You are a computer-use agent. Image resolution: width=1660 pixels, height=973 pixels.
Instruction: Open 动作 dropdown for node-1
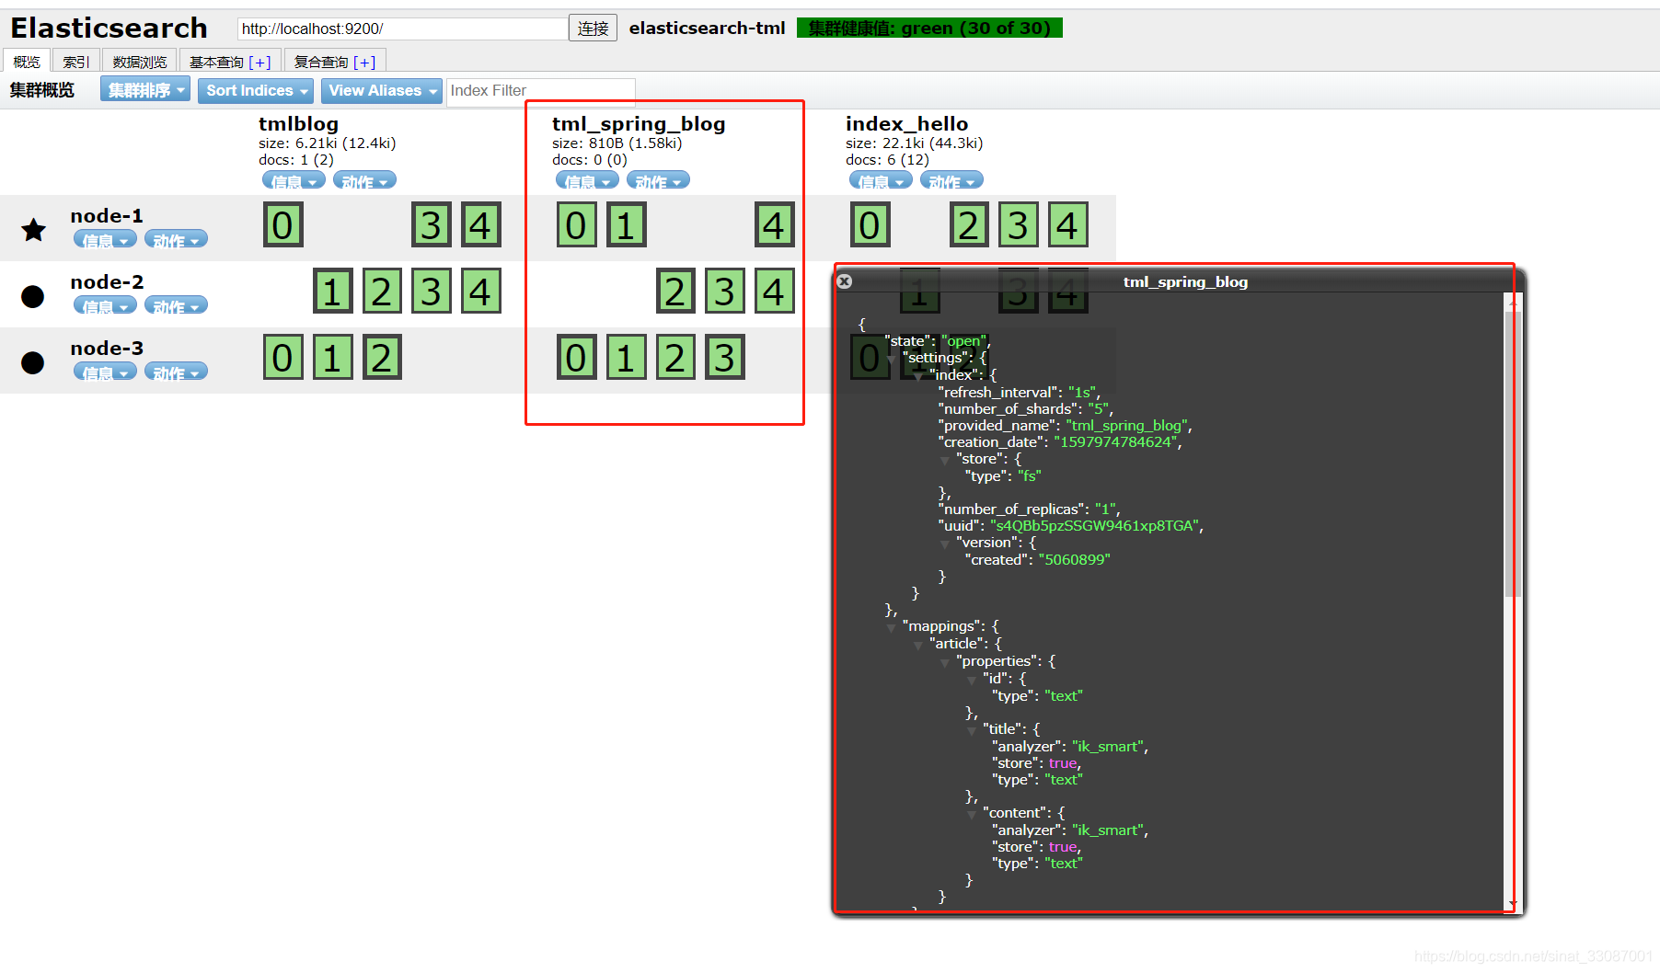(176, 240)
